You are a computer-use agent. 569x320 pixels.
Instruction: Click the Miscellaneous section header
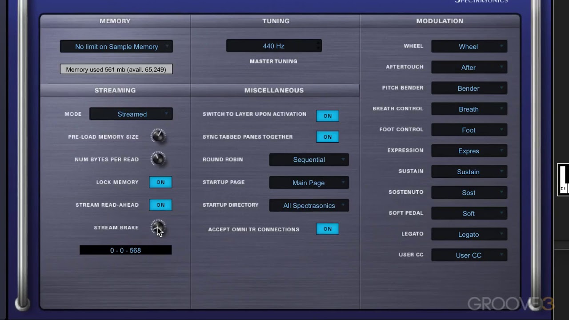pyautogui.click(x=274, y=90)
